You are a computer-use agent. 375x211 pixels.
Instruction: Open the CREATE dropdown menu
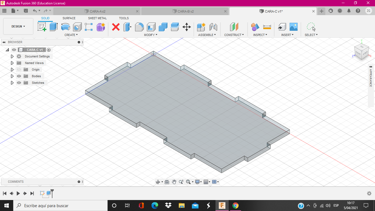71,35
